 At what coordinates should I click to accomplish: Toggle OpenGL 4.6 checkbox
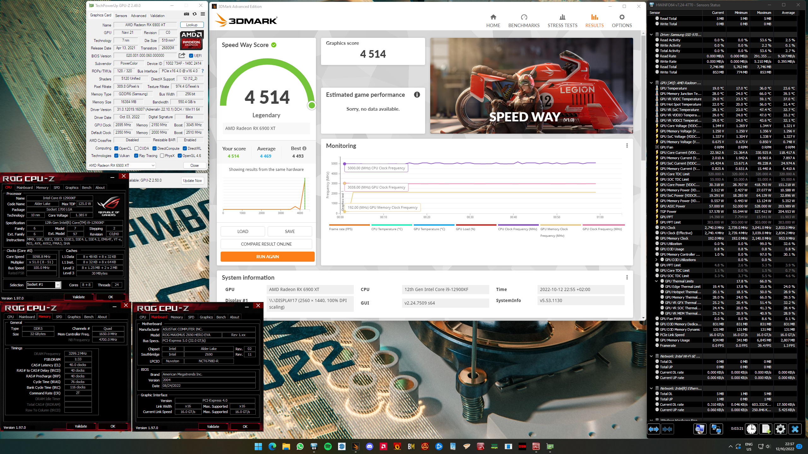point(180,156)
